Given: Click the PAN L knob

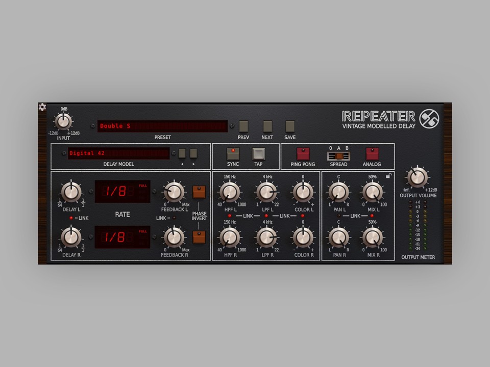Looking at the screenshot, I should click(338, 192).
